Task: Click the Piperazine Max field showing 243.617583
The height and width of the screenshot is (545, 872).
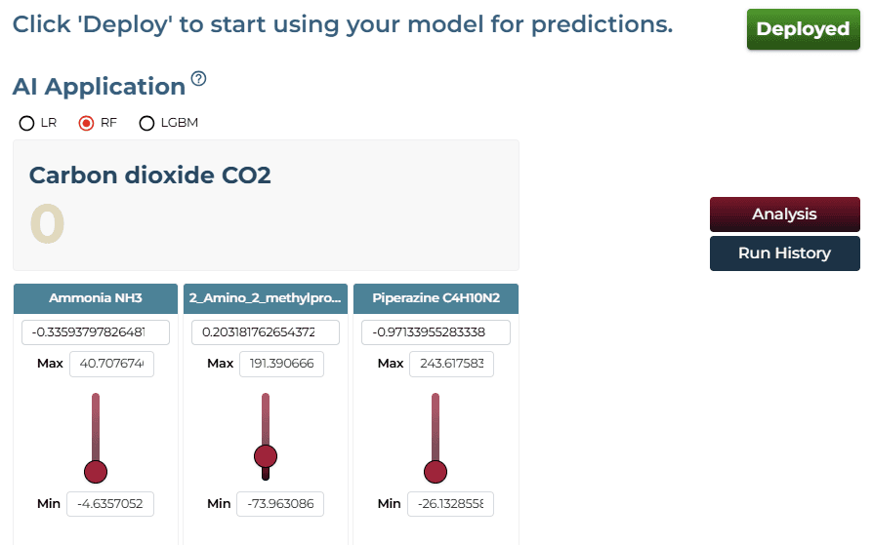Action: tap(451, 364)
